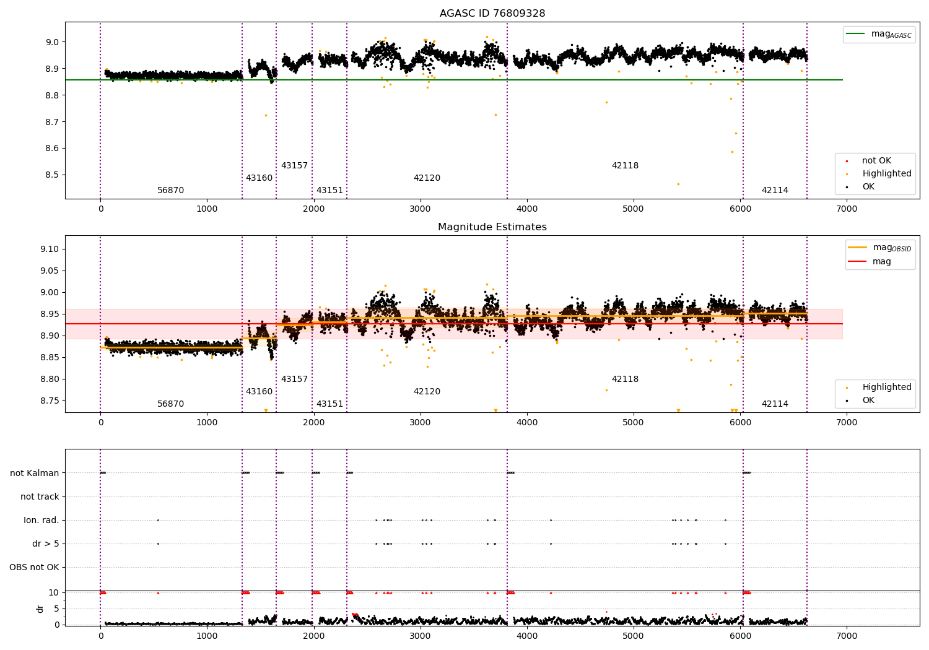Viewport: 929px width, 650px height.
Task: Click the 'AGASC ID 76809328' plot title
Action: tap(492, 14)
